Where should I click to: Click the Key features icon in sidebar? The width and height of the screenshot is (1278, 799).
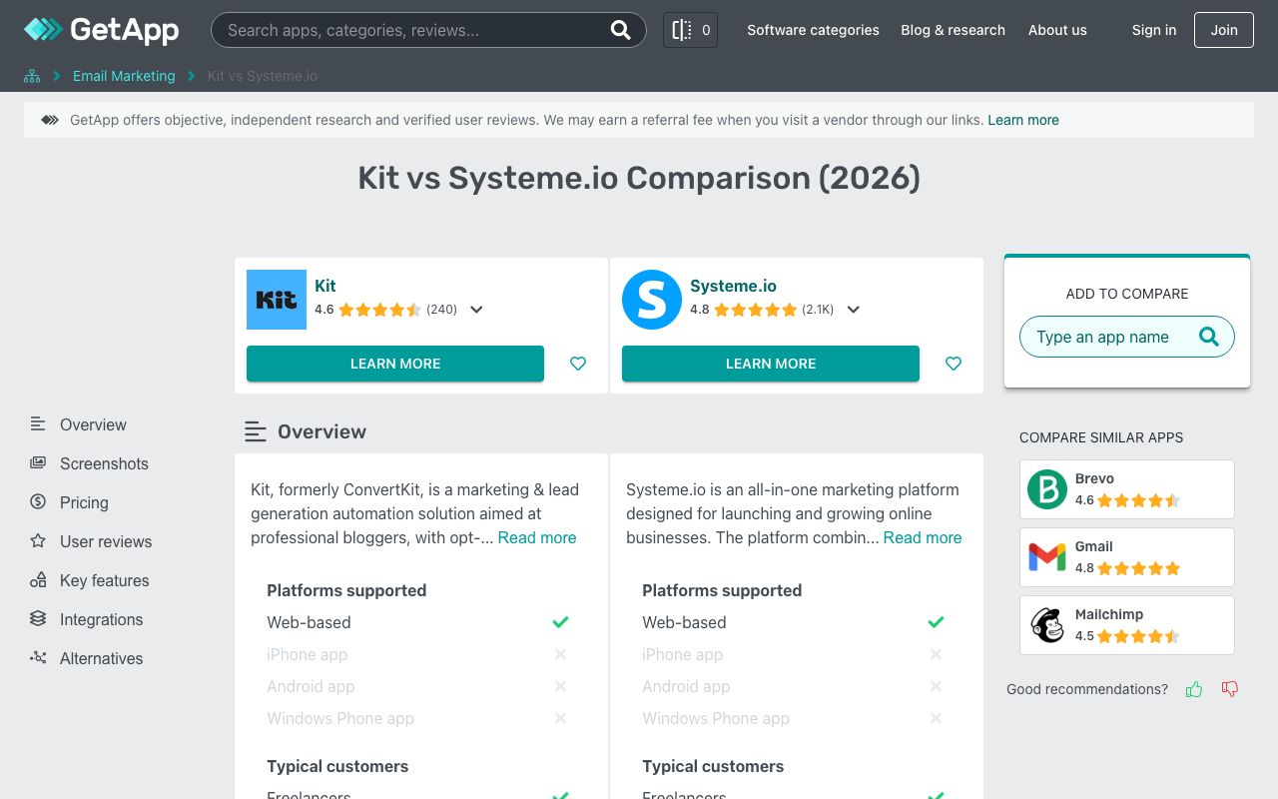[x=38, y=580]
